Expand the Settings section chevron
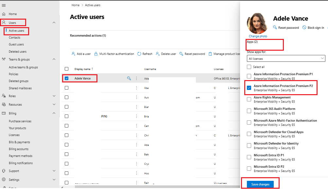The width and height of the screenshot is (328, 189). pos(54,180)
